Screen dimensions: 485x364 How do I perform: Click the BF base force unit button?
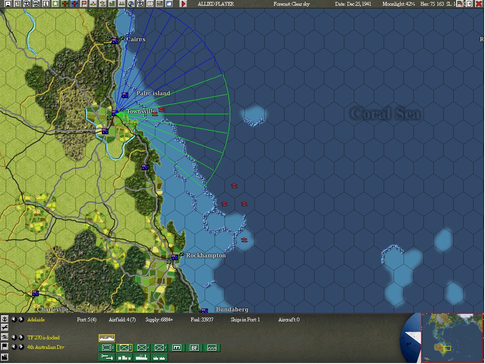[195, 348]
